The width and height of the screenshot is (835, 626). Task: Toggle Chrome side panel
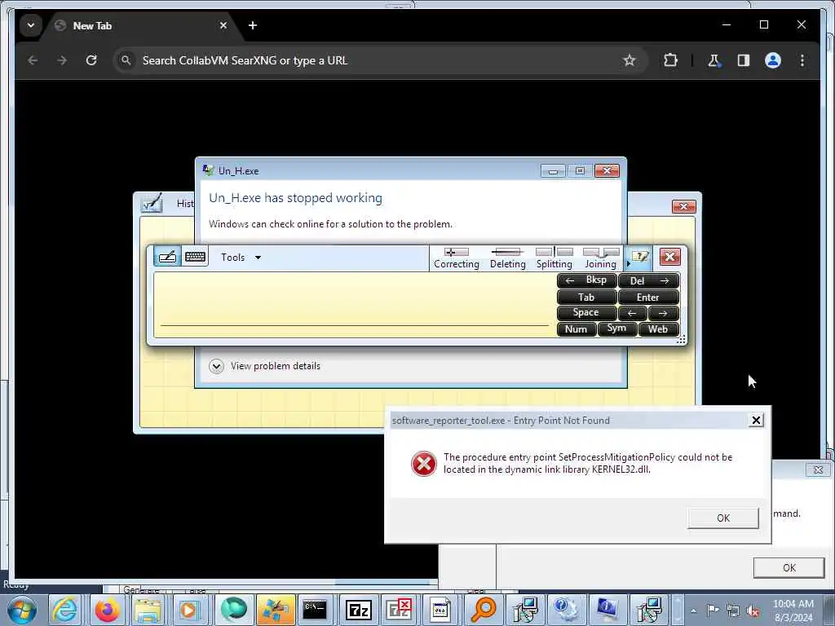pyautogui.click(x=744, y=60)
